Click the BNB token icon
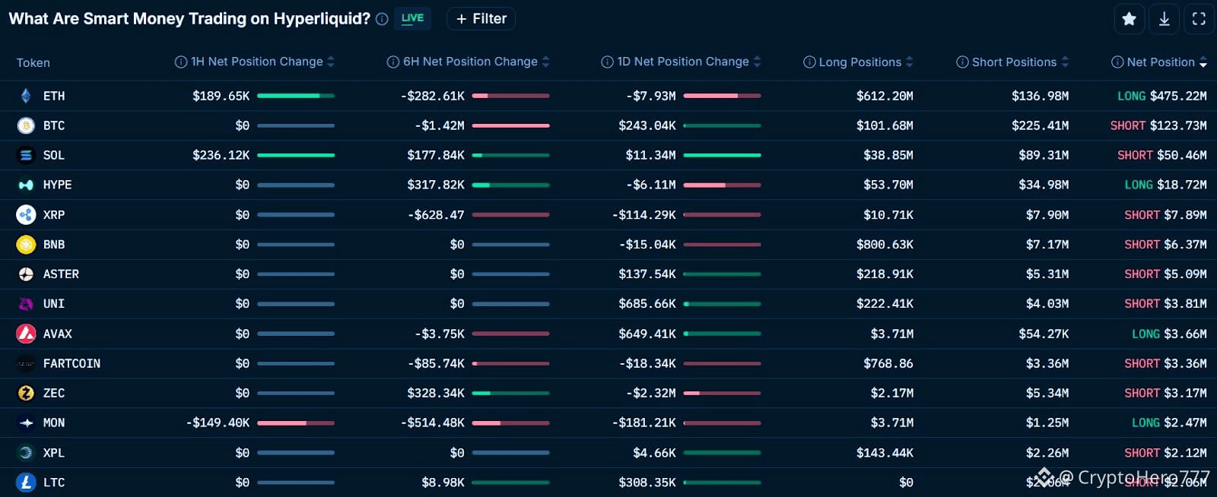 (26, 245)
